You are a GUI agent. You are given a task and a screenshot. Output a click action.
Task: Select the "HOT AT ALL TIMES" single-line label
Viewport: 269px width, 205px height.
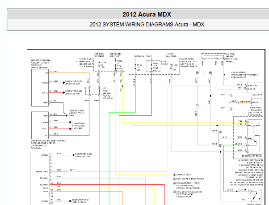tap(143, 56)
